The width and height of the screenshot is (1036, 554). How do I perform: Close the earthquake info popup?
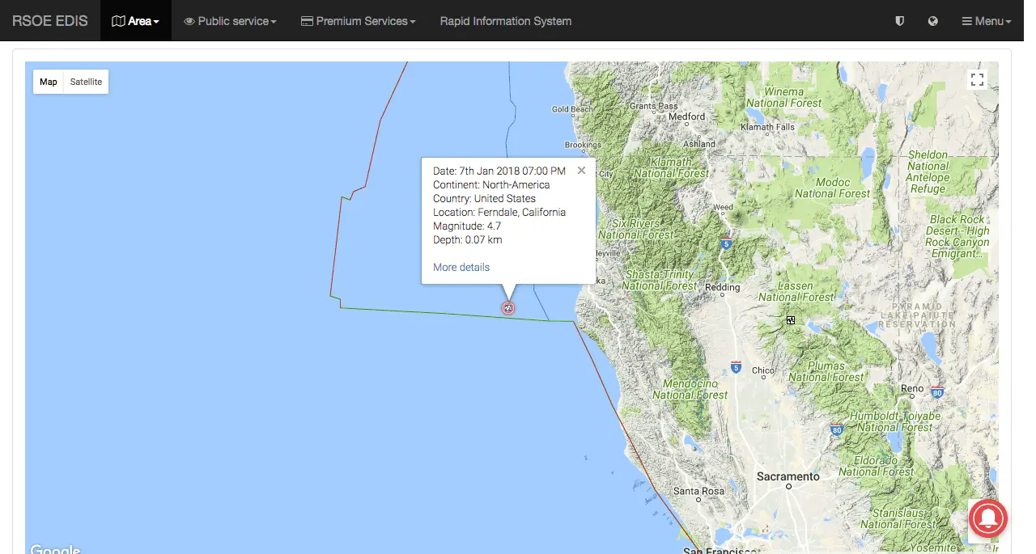(x=581, y=171)
